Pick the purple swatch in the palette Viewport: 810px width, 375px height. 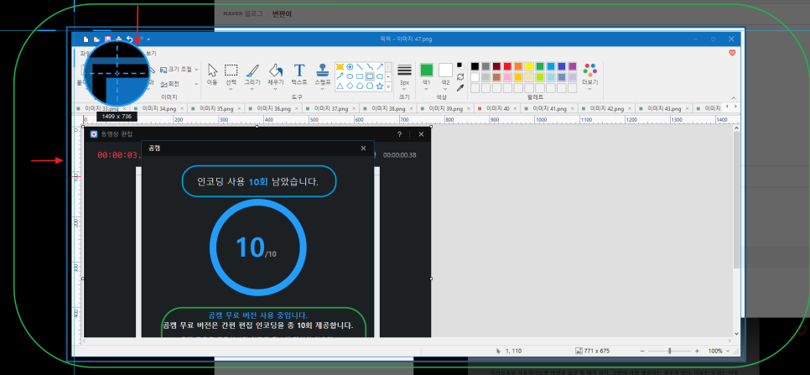click(x=573, y=66)
